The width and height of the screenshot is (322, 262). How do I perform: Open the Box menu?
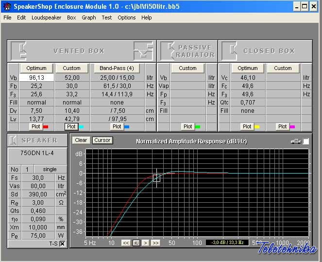click(71, 17)
